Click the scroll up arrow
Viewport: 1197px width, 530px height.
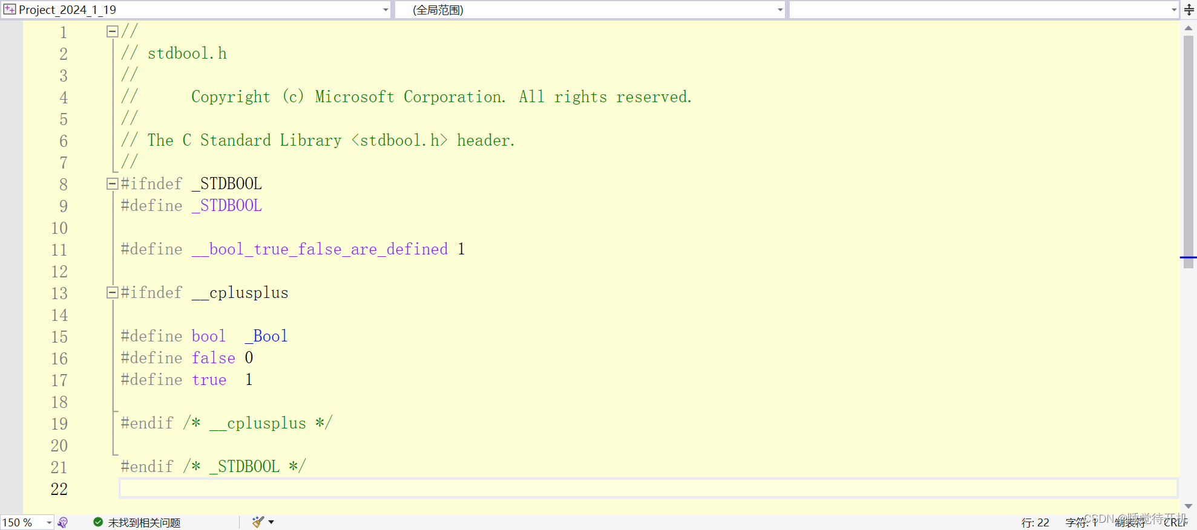(1189, 28)
